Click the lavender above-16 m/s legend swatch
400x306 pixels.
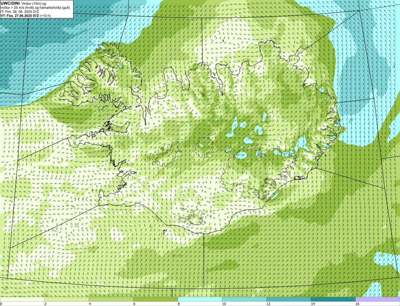coord(378,299)
